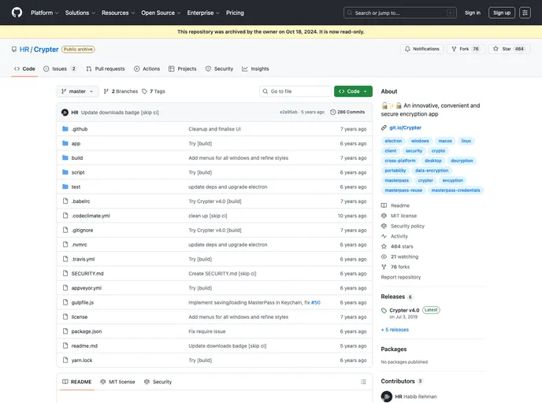The height and width of the screenshot is (403, 542).
Task: Click commit hash e2a95eb
Action: (x=288, y=113)
